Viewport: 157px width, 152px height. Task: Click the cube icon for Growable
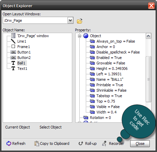(x=92, y=63)
